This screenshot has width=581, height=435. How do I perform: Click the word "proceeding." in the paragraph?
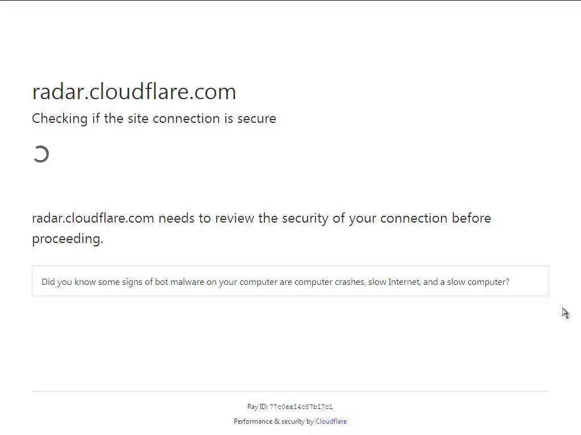(68, 238)
